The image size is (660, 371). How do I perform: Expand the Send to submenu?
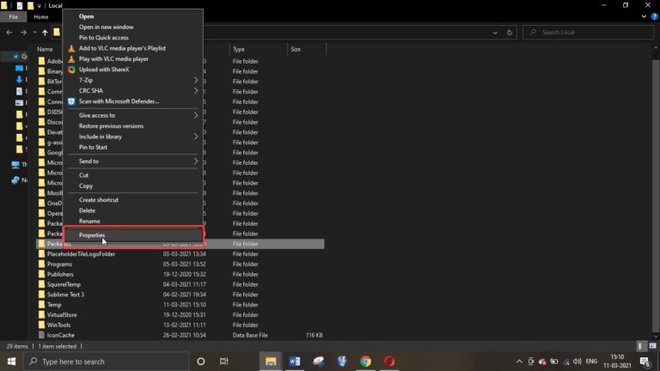point(133,161)
